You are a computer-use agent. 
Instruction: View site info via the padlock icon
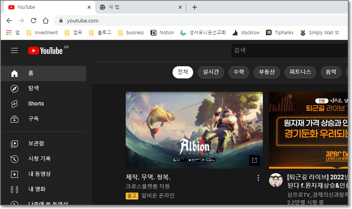click(61, 21)
